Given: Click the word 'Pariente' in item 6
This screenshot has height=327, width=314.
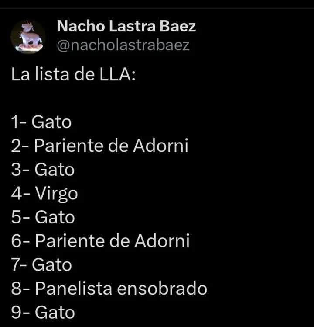Looking at the screenshot, I should (66, 241).
